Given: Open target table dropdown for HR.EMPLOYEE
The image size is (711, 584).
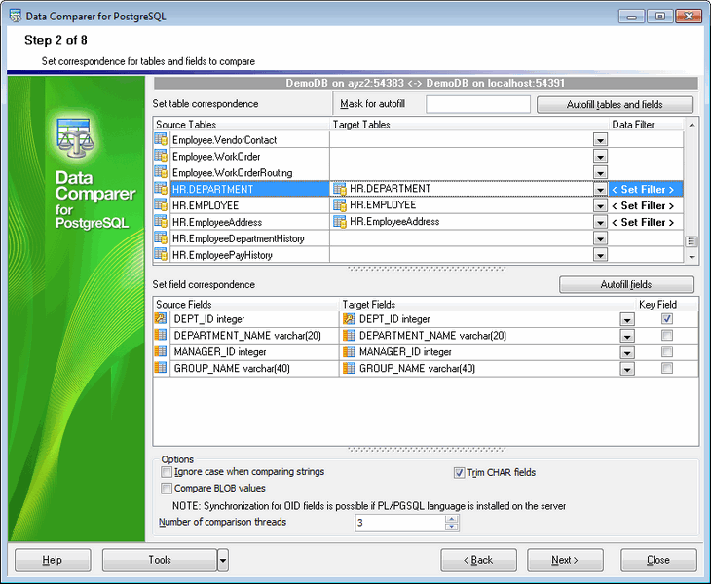Looking at the screenshot, I should [600, 205].
